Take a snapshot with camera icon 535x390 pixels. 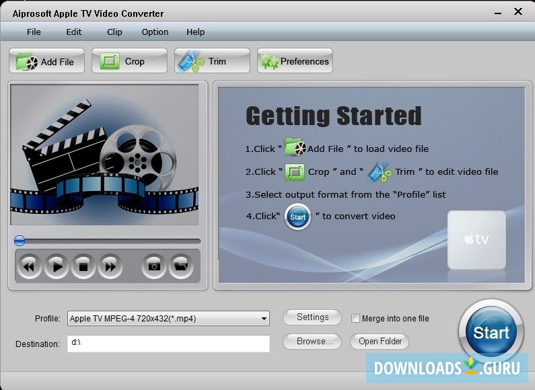[154, 266]
